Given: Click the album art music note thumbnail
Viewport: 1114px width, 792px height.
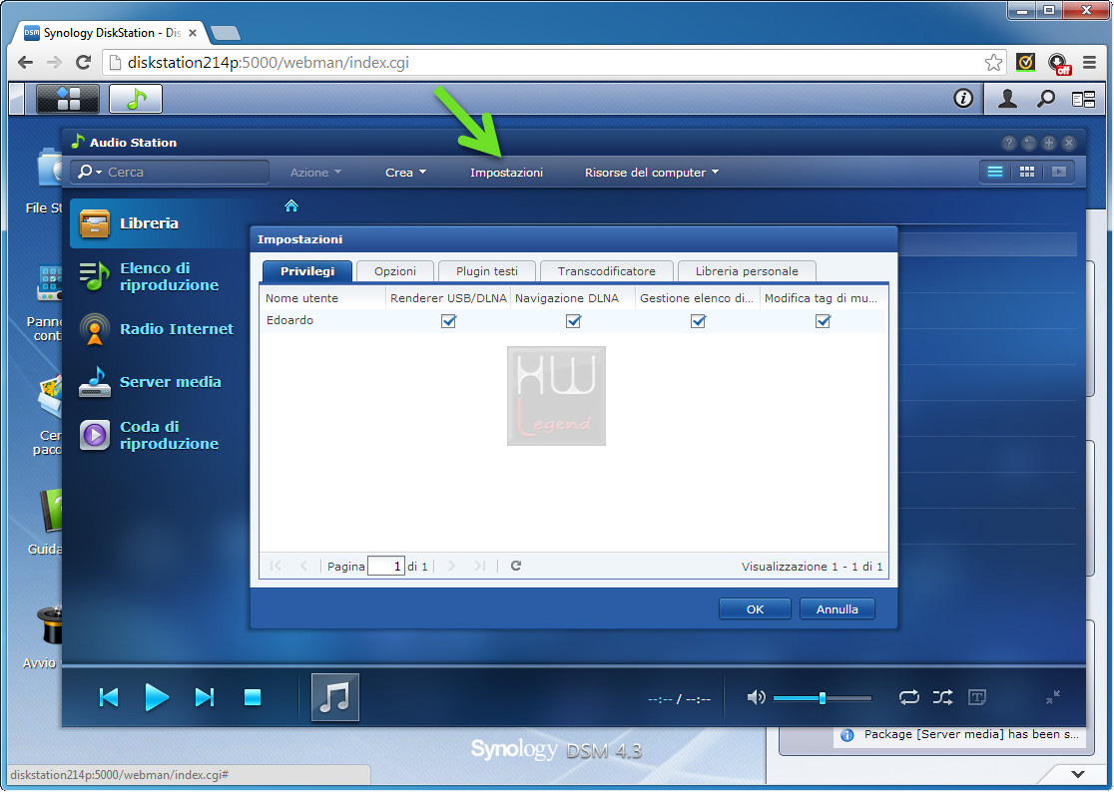Looking at the screenshot, I should [x=334, y=697].
